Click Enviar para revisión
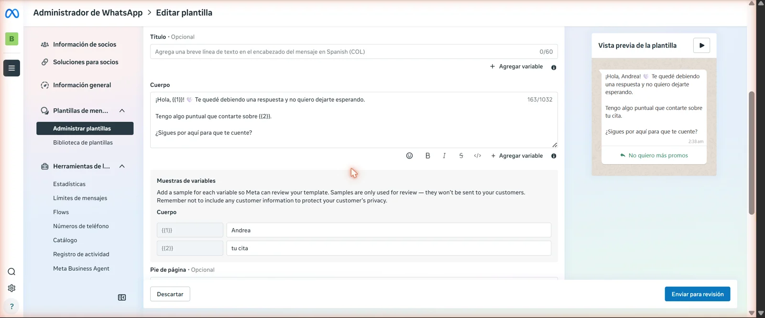 click(697, 294)
